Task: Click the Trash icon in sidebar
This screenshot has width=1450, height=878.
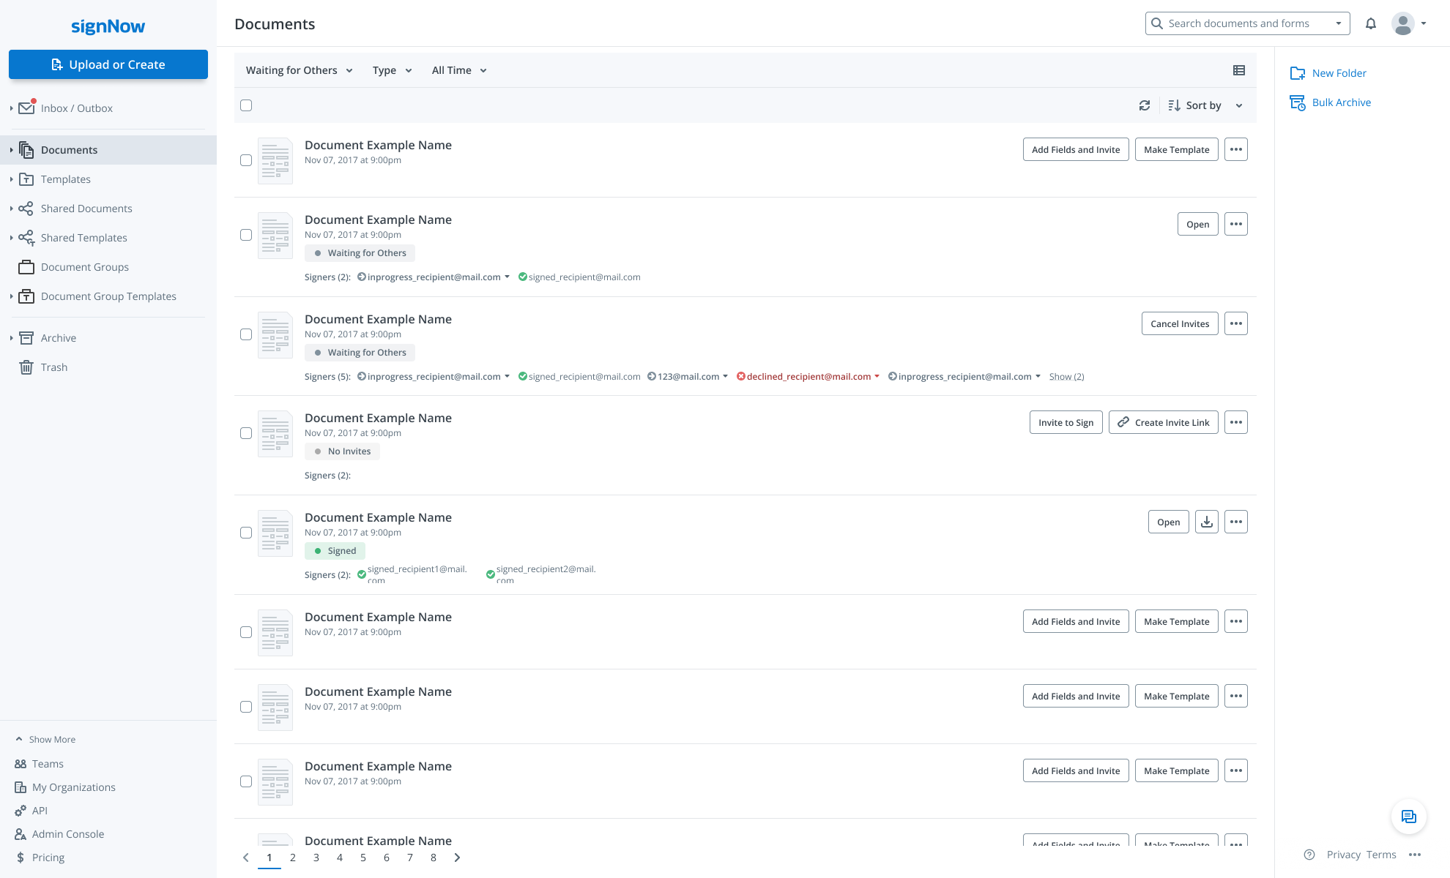Action: (x=26, y=367)
